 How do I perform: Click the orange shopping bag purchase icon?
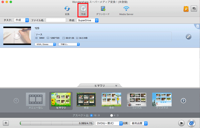click(186, 9)
